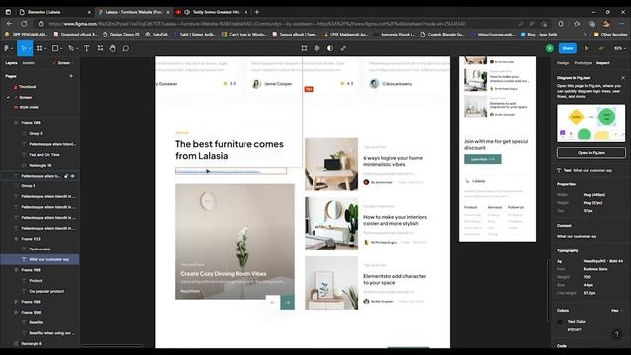Select the Move tool
The width and height of the screenshot is (631, 355).
click(x=24, y=48)
